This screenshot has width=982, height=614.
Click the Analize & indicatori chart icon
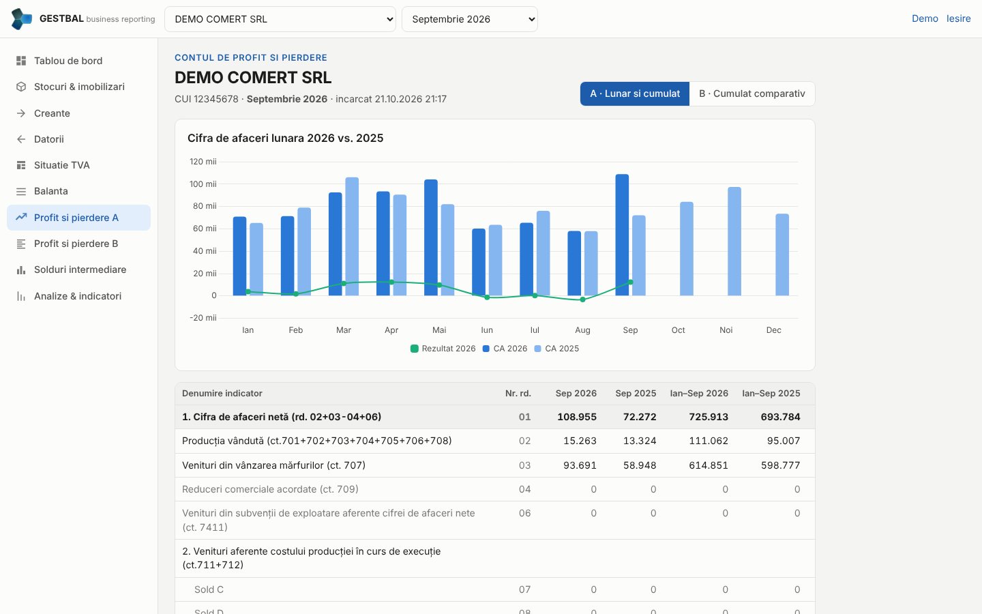(x=21, y=296)
